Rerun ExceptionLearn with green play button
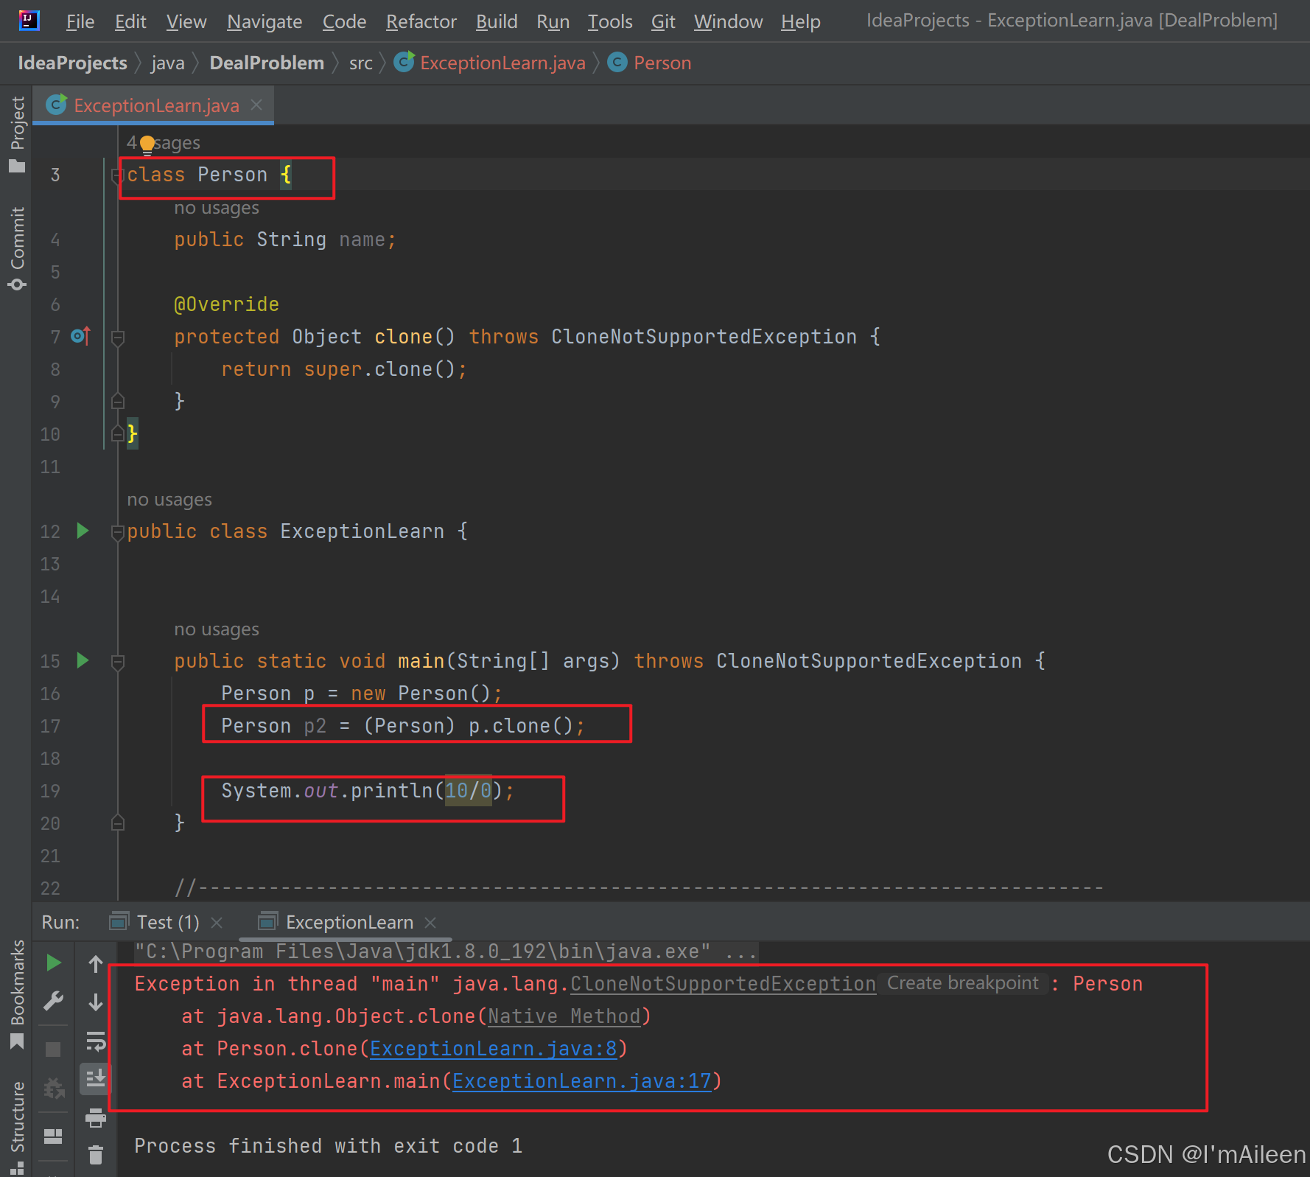 point(53,963)
